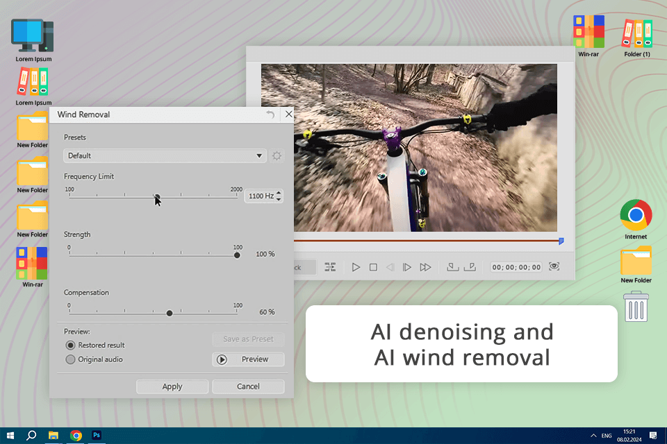
Task: Select the Restored result radio button
Action: (x=70, y=345)
